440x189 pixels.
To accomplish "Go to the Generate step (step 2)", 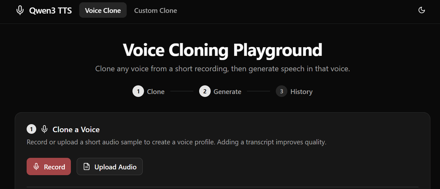I will tap(220, 91).
